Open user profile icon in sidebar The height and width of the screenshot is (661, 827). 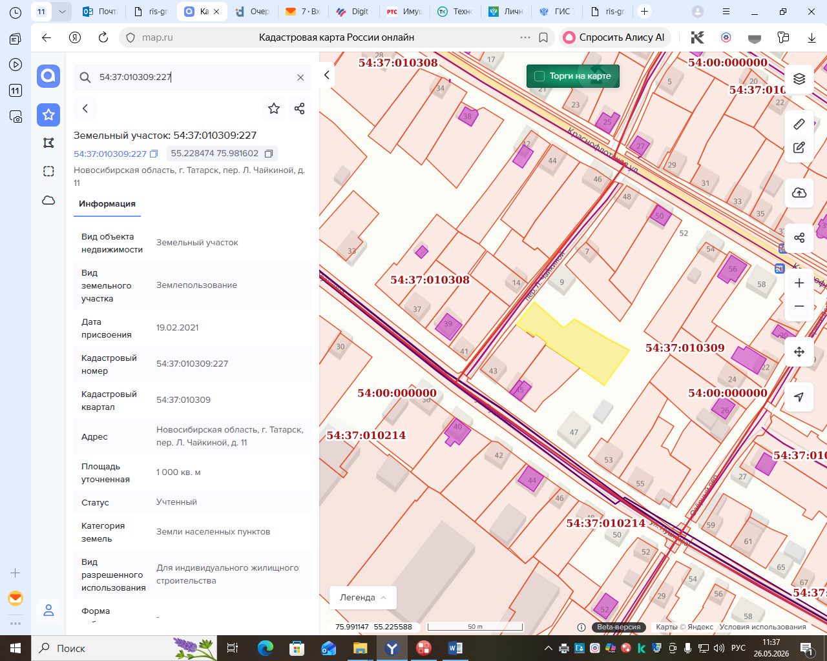pos(48,610)
